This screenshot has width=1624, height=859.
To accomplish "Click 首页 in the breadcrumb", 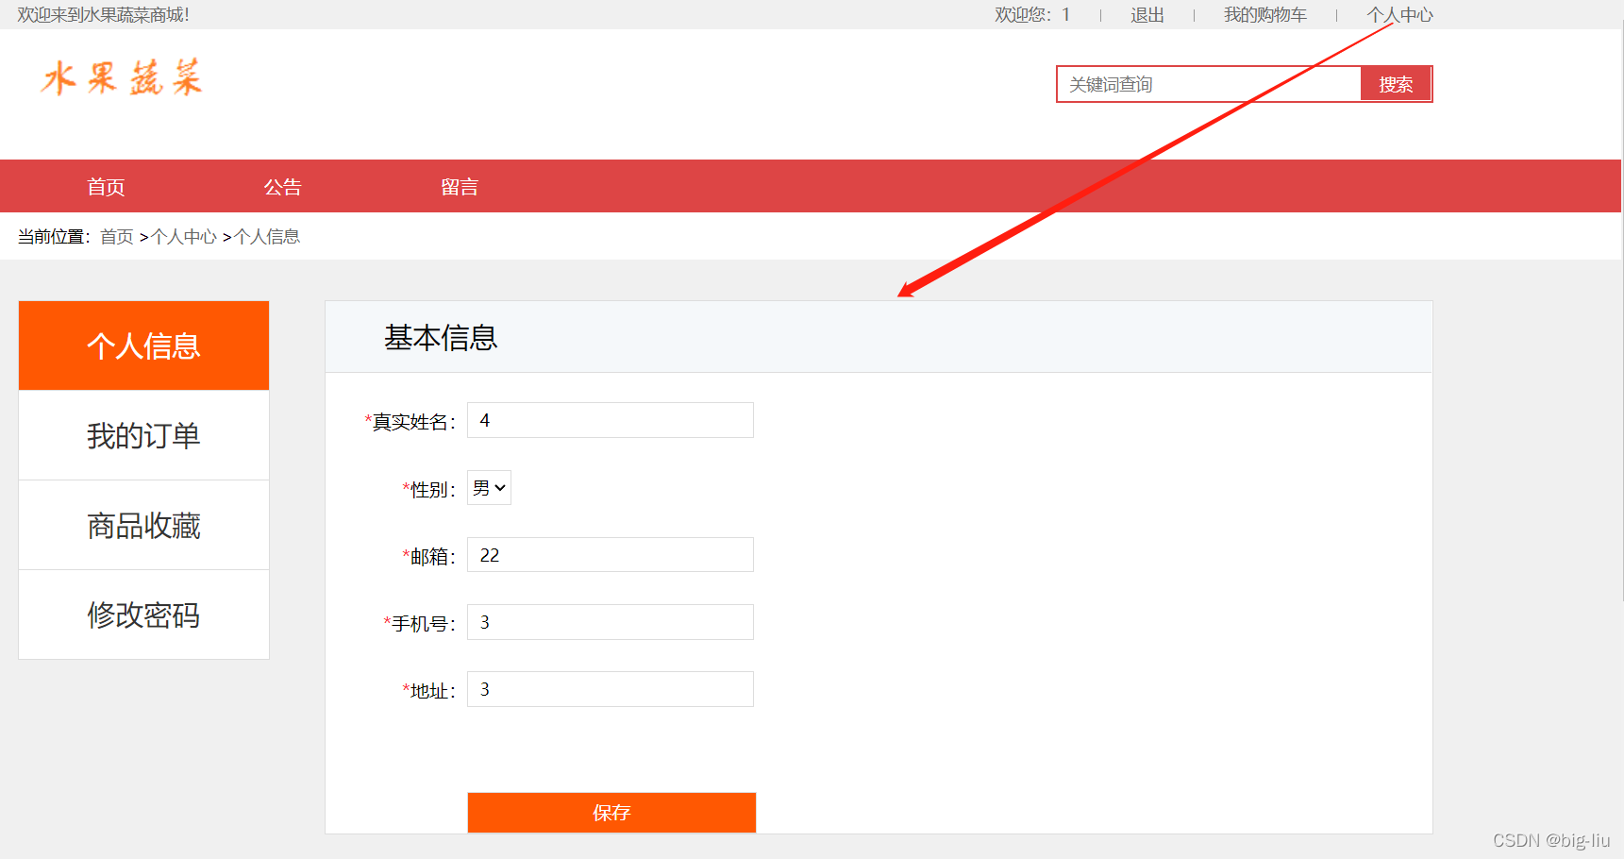I will coord(117,237).
